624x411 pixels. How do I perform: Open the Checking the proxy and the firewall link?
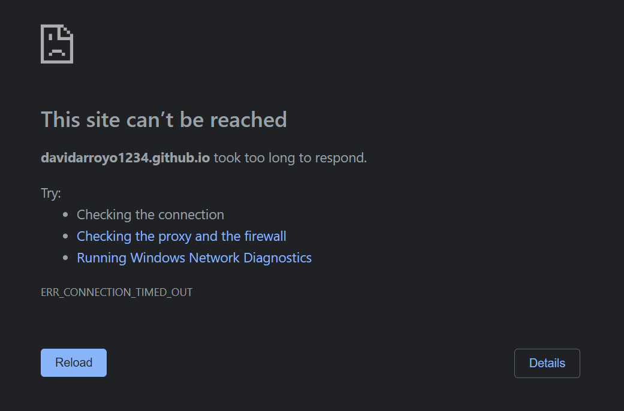pos(182,236)
